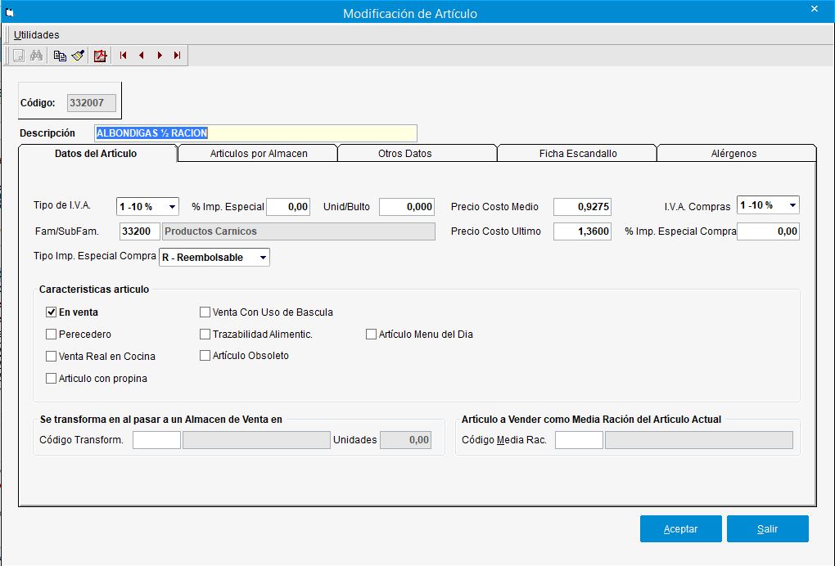Image resolution: width=835 pixels, height=566 pixels.
Task: Click the Modificación de Artículo window title
Action: pyautogui.click(x=410, y=13)
